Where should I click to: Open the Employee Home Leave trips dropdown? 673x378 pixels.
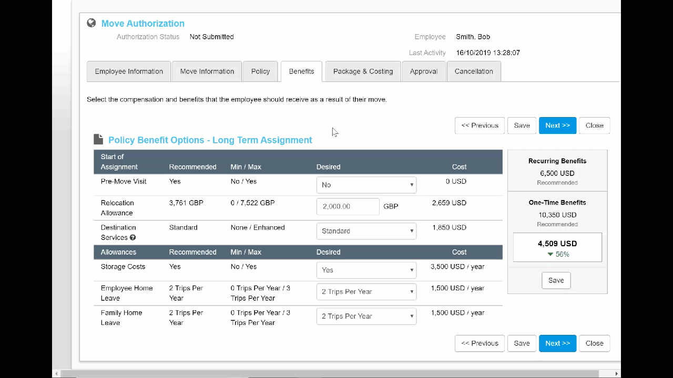click(x=366, y=292)
